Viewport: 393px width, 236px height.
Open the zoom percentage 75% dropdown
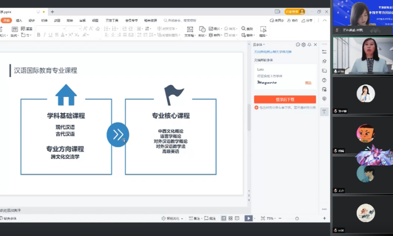tap(271, 219)
